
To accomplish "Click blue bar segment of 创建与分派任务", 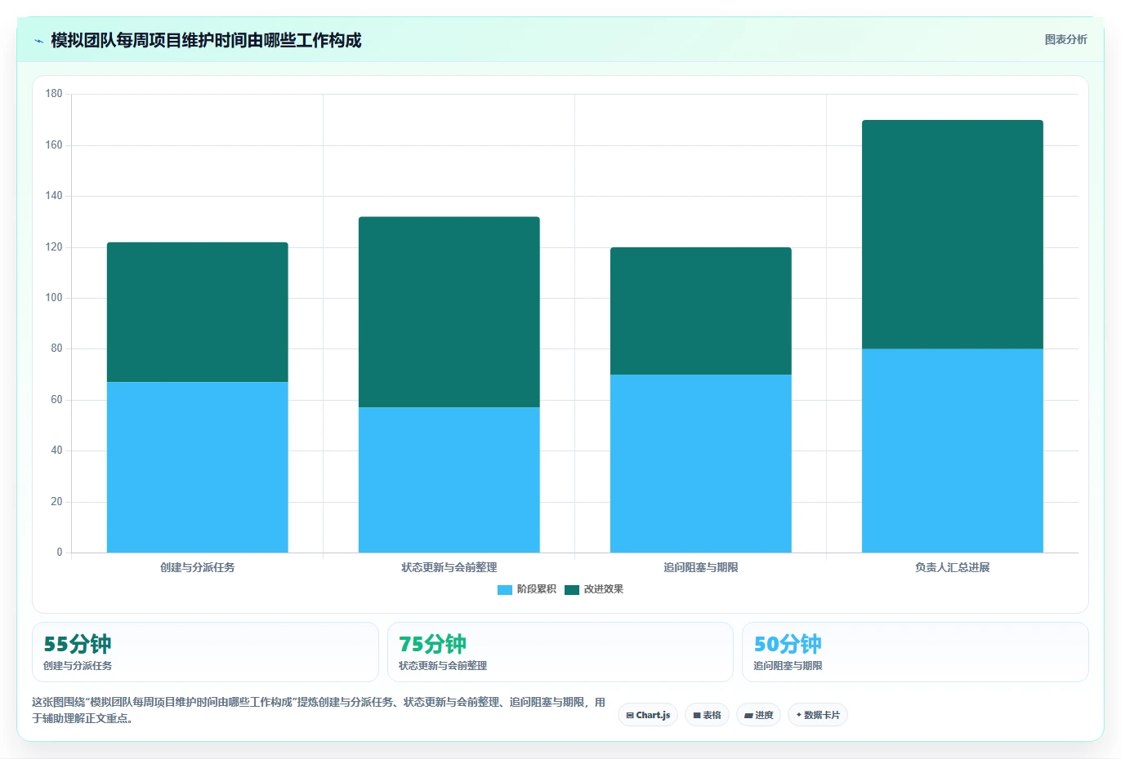I will (197, 467).
